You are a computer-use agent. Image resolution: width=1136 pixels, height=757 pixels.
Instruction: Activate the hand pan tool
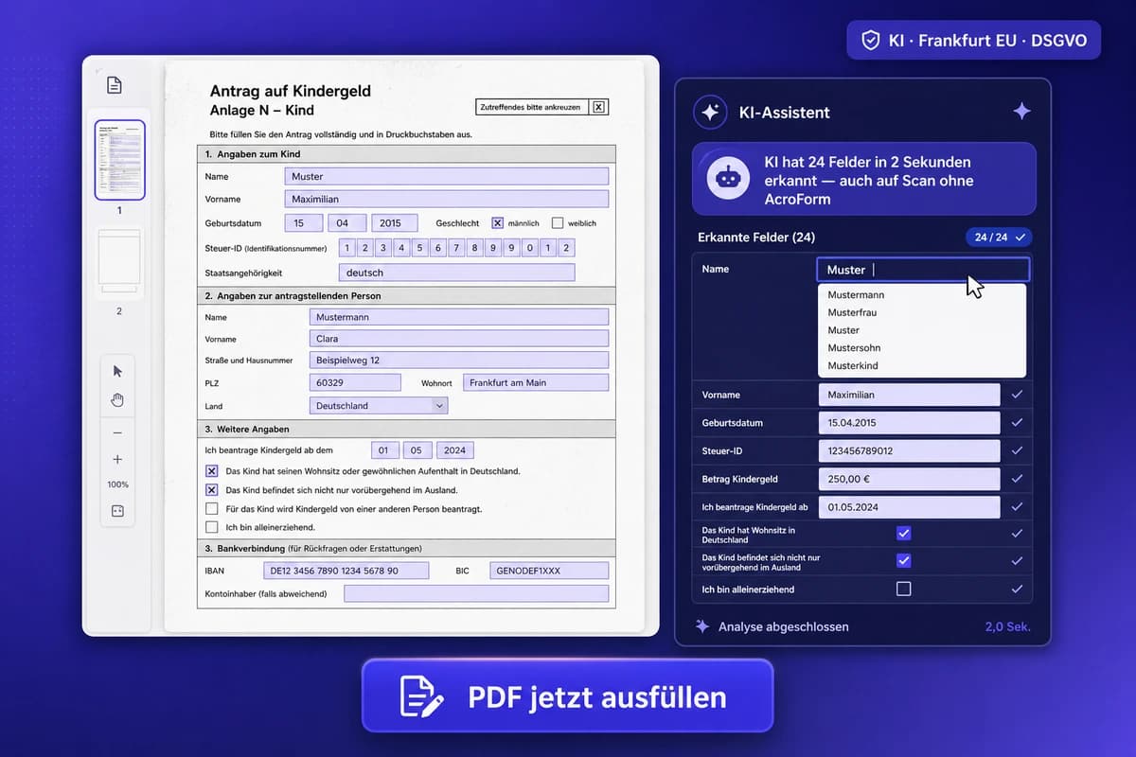click(117, 399)
